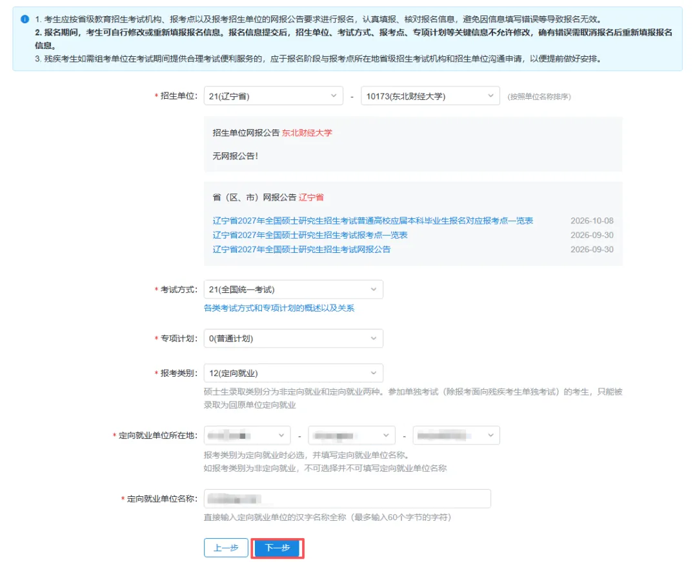Open link 辽宁省2027年全国硕士研究生招生考试报考点一览表

tap(310, 235)
